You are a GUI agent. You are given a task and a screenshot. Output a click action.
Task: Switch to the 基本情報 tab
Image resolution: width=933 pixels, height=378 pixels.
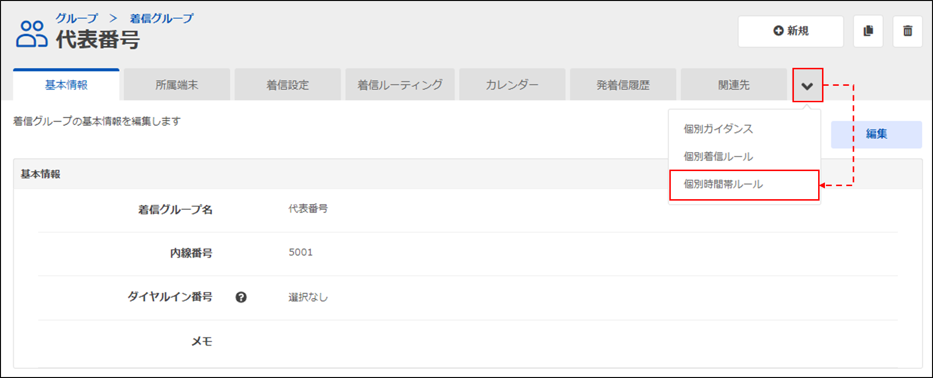click(66, 85)
